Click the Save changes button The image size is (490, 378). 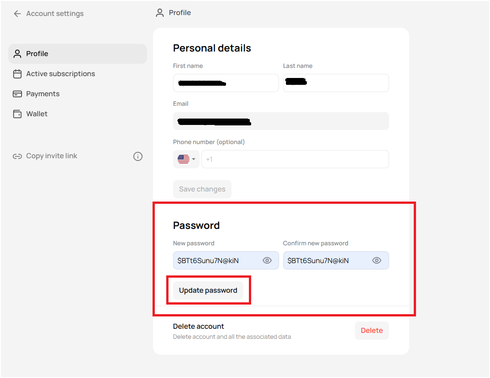point(202,189)
